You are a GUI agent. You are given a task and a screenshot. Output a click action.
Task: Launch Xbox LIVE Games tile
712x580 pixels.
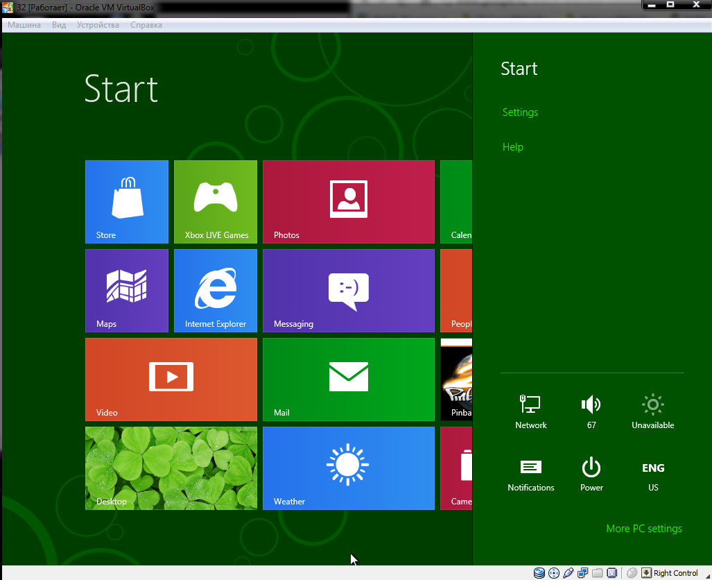[215, 202]
